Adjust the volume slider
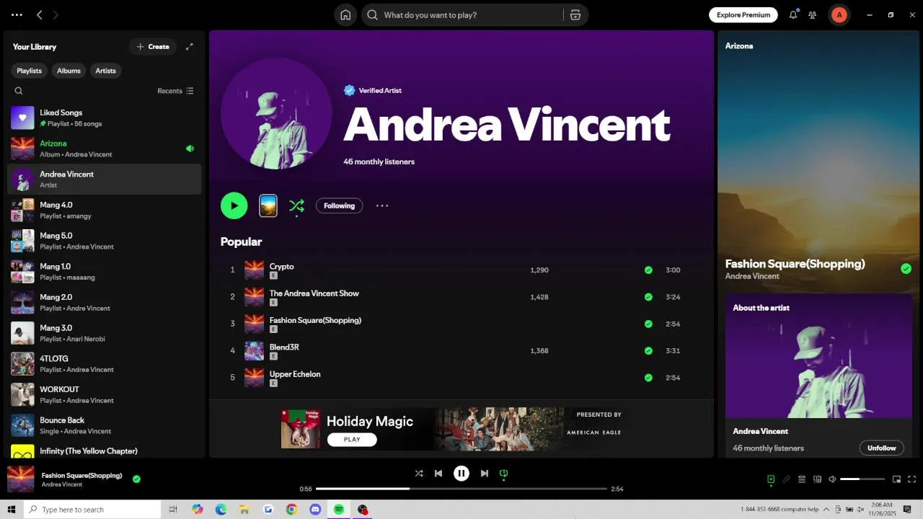The width and height of the screenshot is (923, 519). tap(862, 479)
